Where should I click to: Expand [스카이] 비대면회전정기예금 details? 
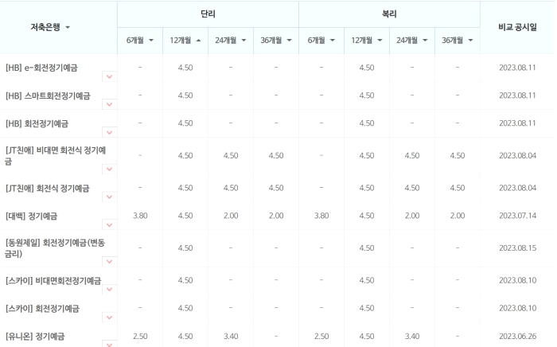point(110,289)
